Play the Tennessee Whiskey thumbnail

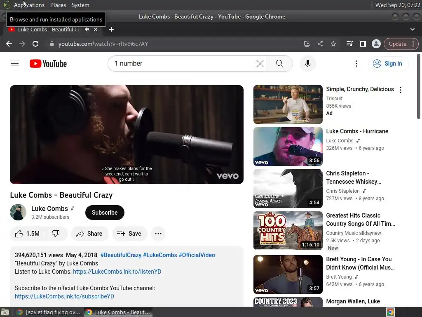tap(288, 188)
